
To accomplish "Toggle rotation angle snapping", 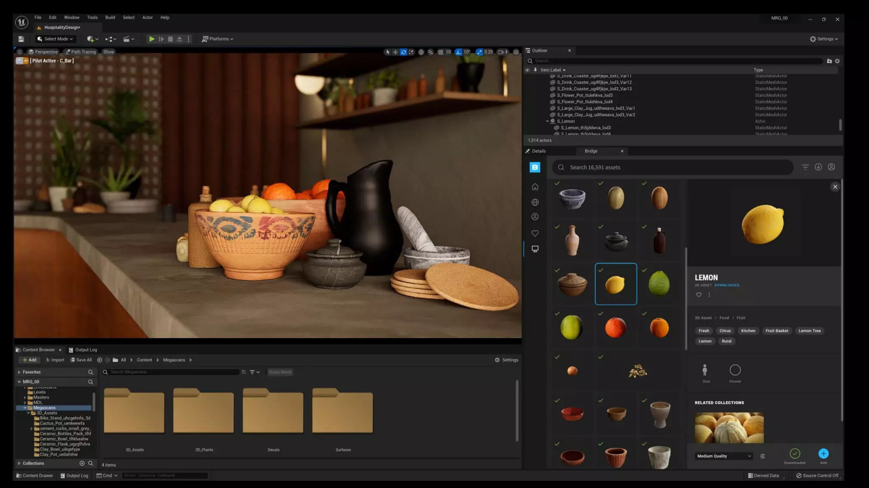I will click(x=458, y=52).
